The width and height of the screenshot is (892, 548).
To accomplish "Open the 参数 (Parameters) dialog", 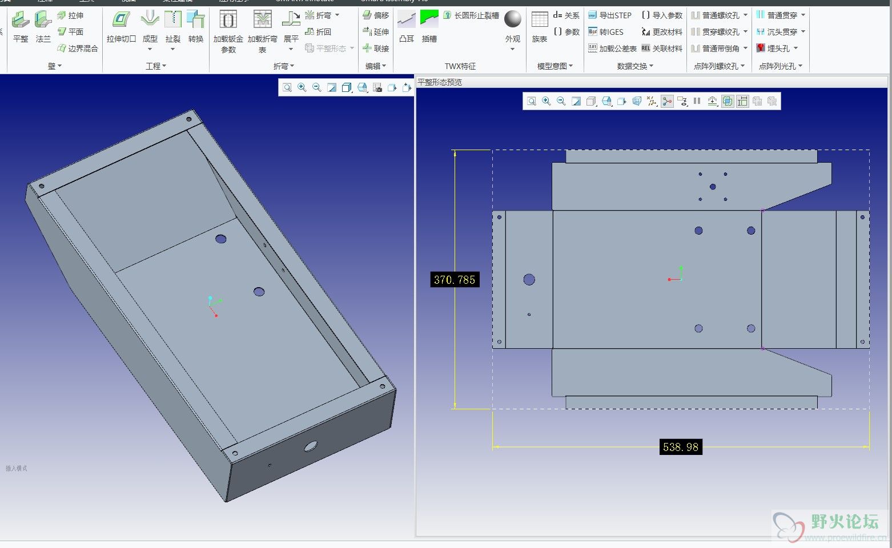I will click(x=566, y=32).
